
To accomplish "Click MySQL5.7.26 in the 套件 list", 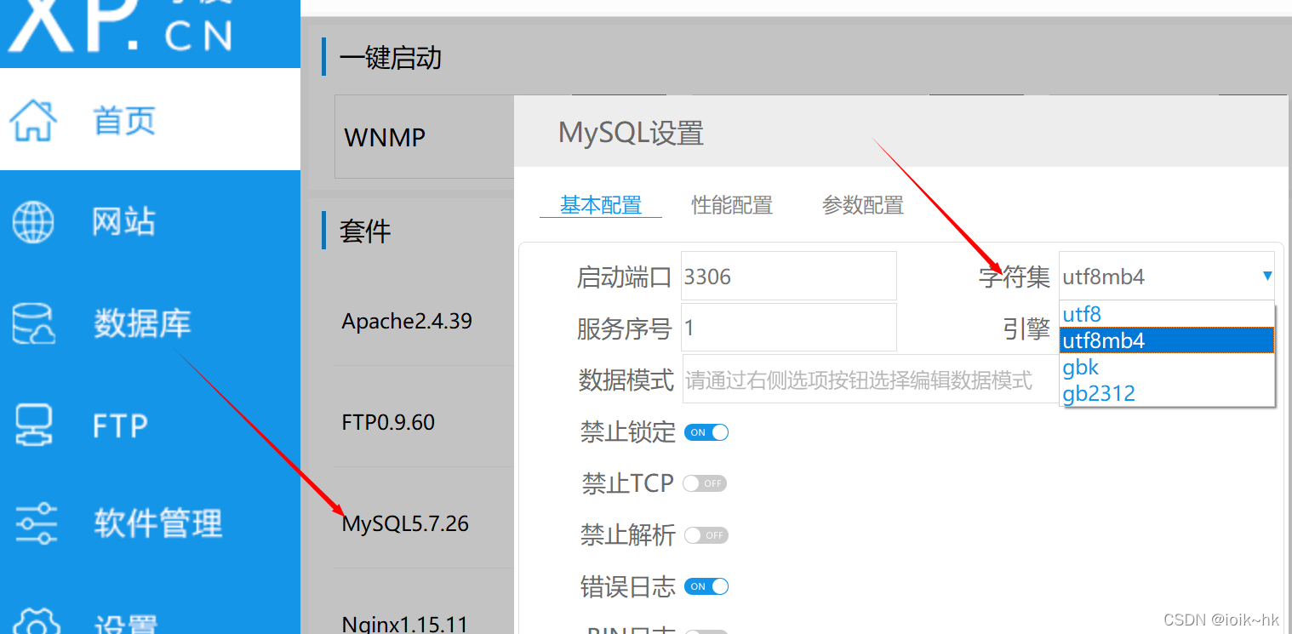I will pos(405,523).
